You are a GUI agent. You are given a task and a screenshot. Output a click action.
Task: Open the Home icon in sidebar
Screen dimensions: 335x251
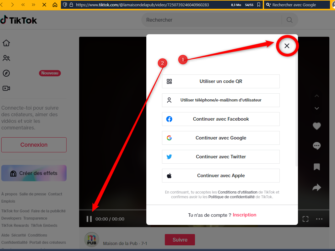6,43
